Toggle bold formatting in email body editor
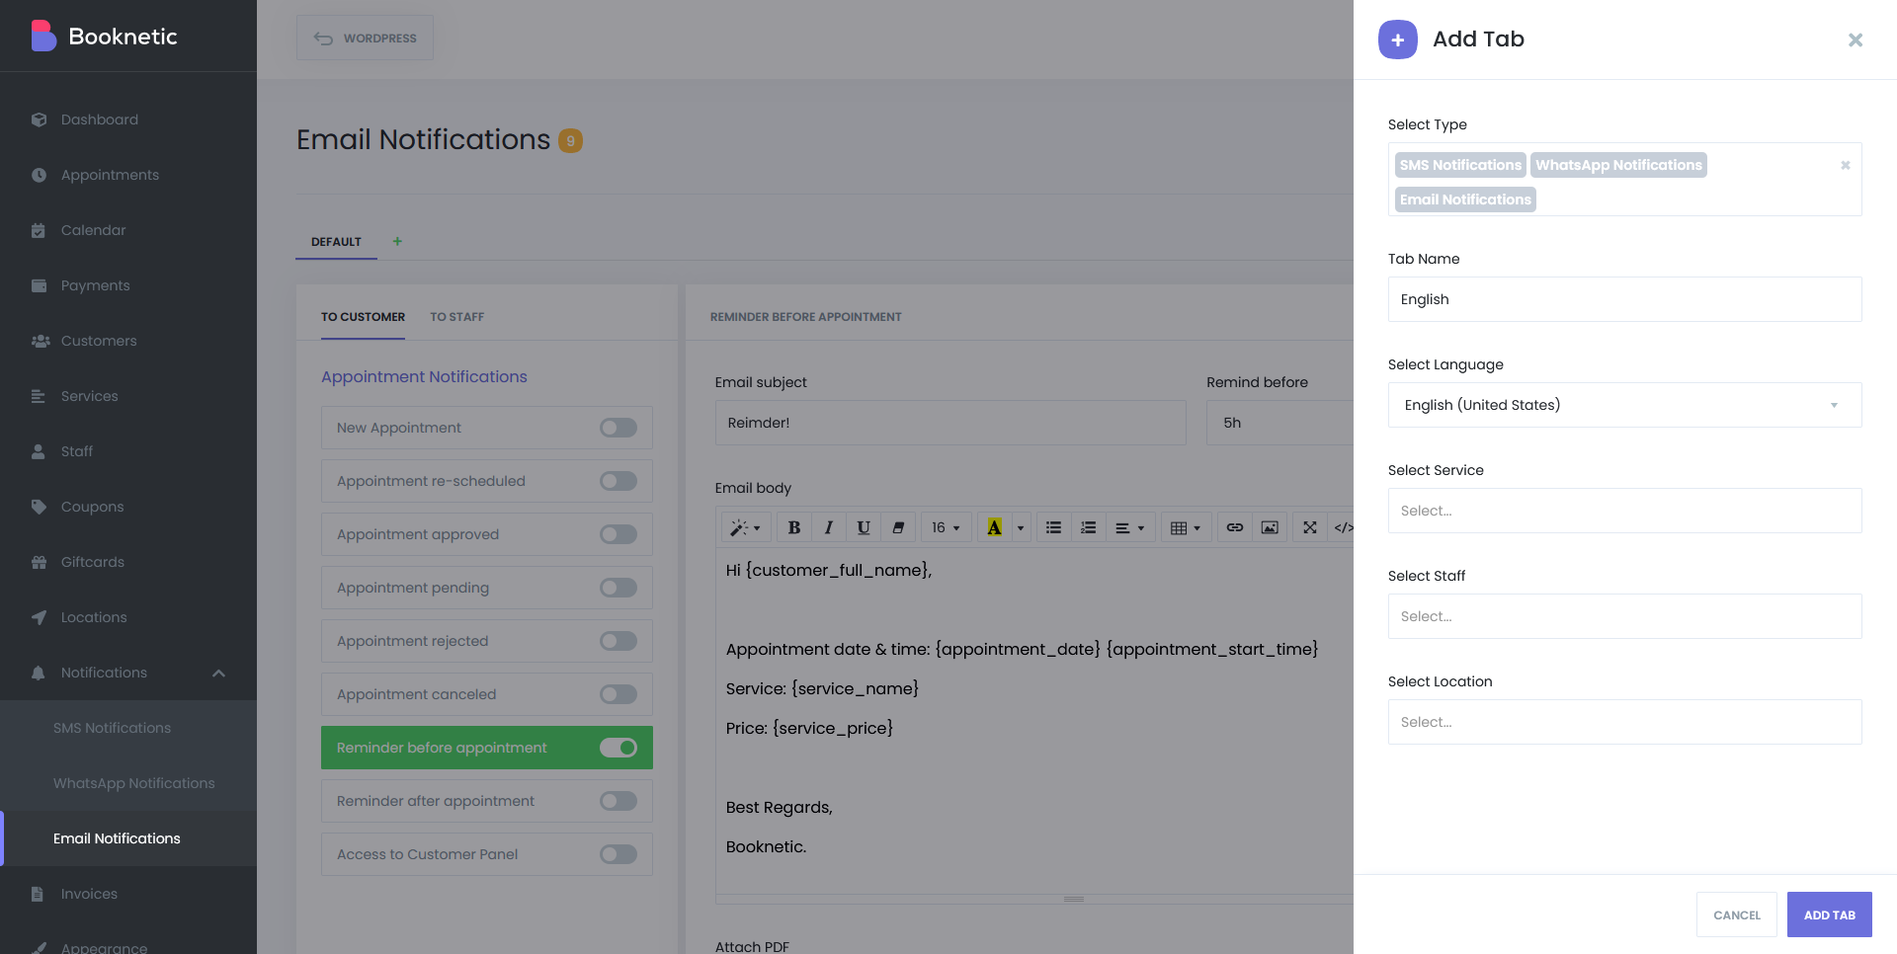This screenshot has height=954, width=1897. 793,526
